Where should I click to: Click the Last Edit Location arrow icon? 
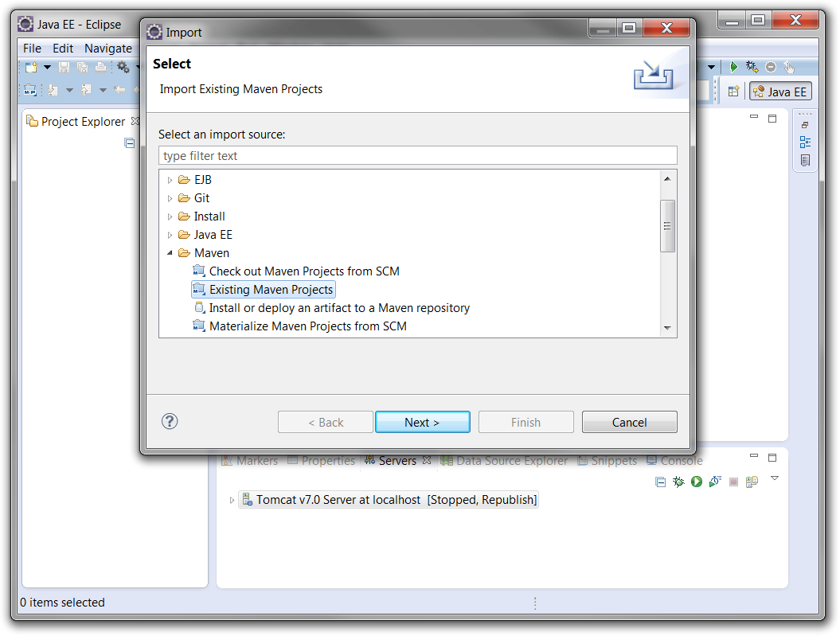click(120, 90)
